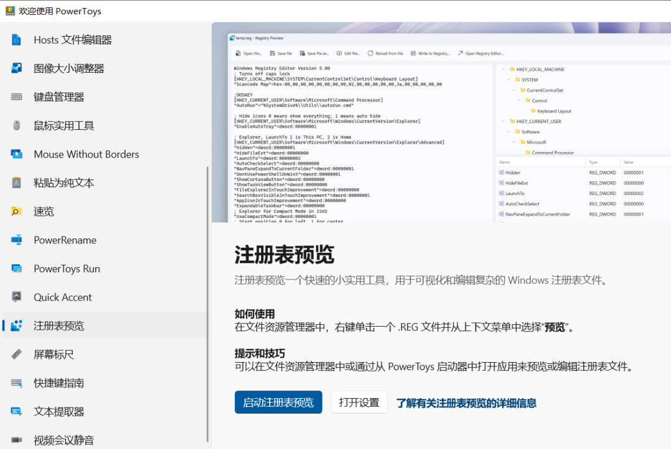The width and height of the screenshot is (671, 449).
Task: Click the 如何使用 subheading
Action: click(255, 314)
